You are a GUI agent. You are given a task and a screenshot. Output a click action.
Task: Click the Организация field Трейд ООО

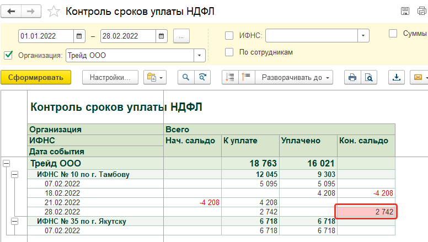pyautogui.click(x=130, y=55)
